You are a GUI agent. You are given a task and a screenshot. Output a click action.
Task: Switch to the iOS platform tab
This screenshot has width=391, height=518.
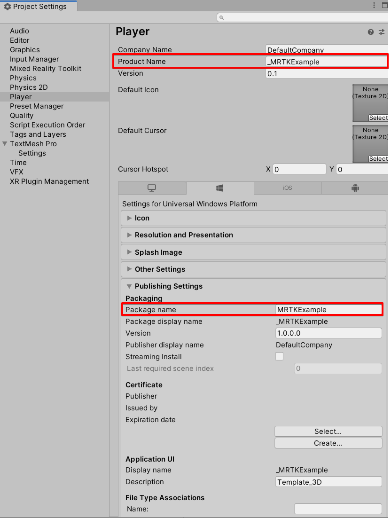[288, 188]
